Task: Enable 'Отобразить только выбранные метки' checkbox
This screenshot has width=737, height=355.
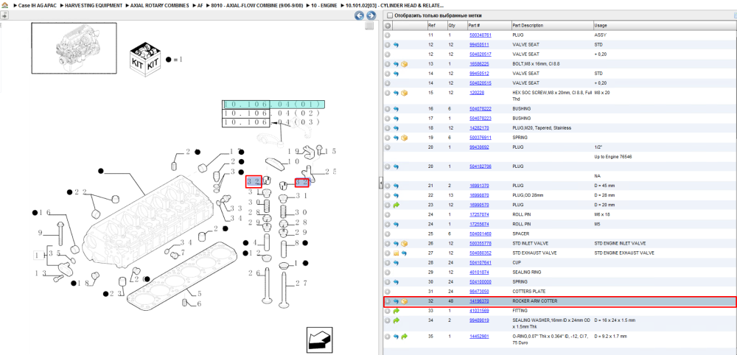Action: pyautogui.click(x=389, y=15)
